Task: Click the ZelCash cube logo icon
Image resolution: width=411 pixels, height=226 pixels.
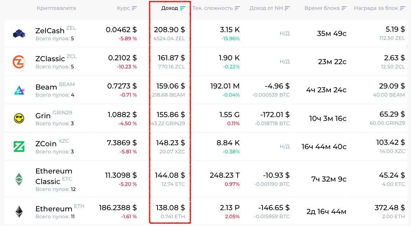Action: point(19,34)
